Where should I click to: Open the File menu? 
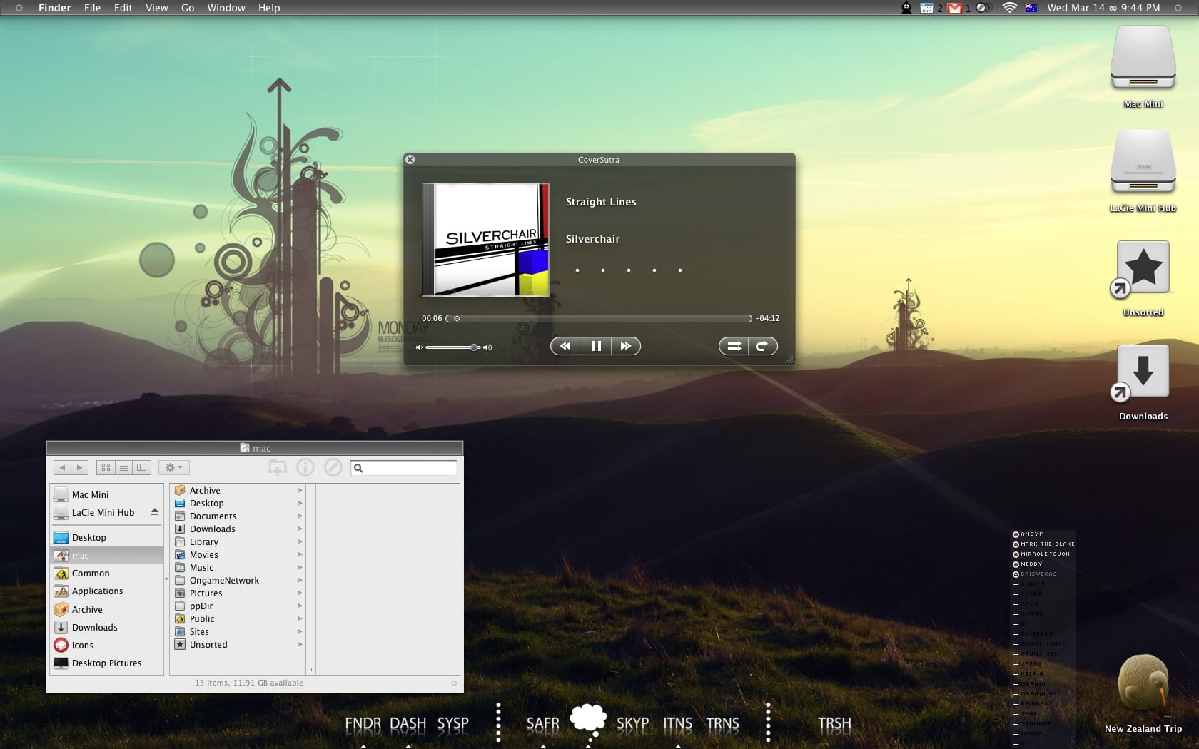tap(92, 8)
